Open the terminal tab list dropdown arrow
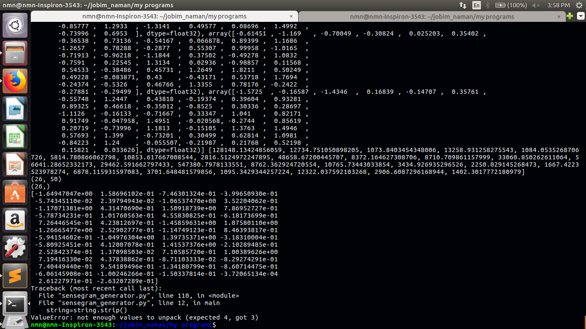The image size is (586, 329). (581, 16)
